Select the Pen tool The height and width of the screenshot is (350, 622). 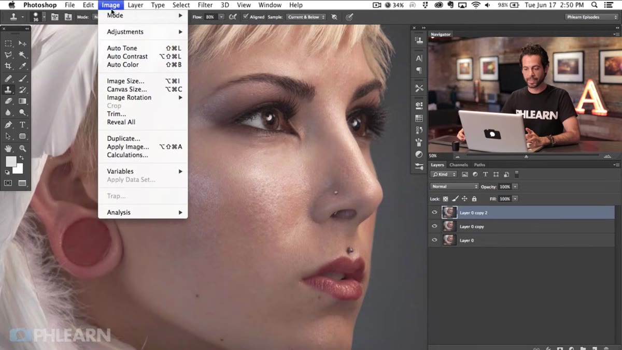[x=8, y=125]
